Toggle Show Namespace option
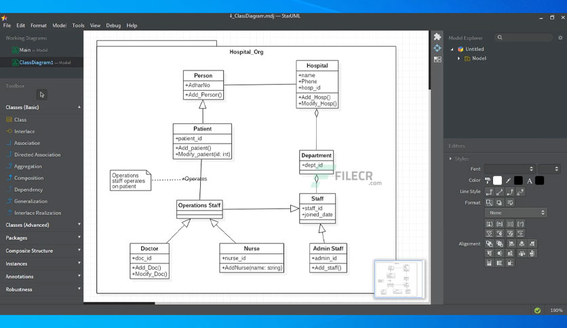 click(499, 224)
